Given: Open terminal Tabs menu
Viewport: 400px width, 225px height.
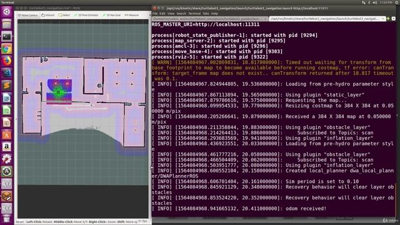Looking at the screenshot, I should [206, 14].
